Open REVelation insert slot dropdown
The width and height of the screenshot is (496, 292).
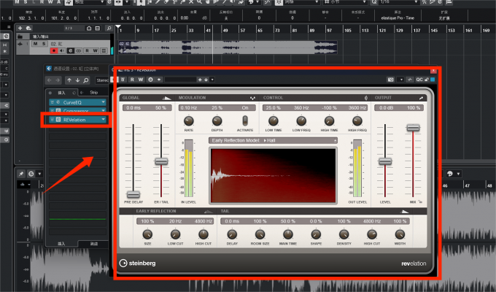[103, 120]
